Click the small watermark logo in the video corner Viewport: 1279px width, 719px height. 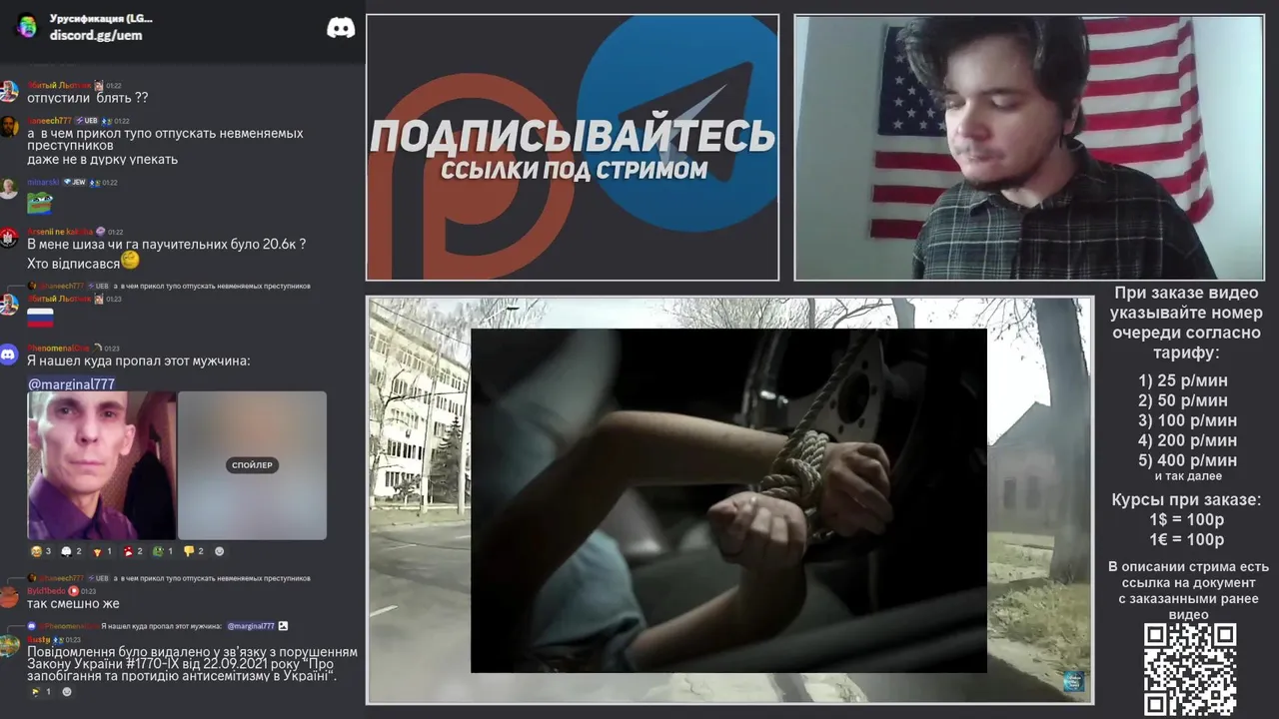coord(1073,681)
